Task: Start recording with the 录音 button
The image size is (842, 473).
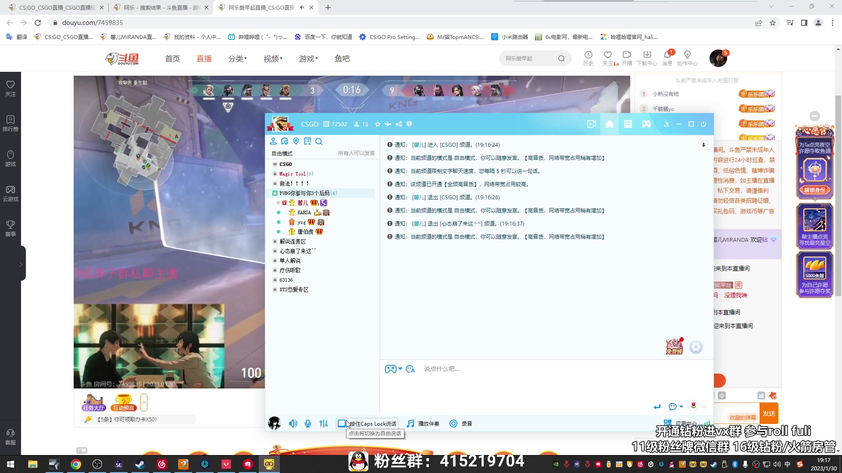Action: [460, 424]
